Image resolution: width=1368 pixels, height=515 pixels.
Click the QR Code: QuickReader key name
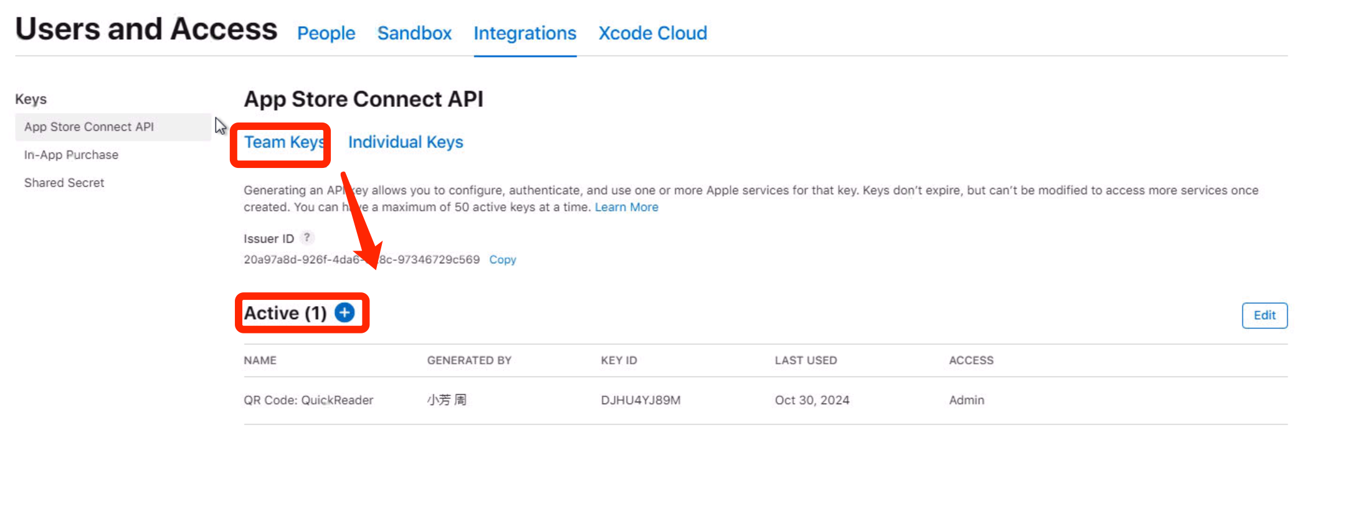308,401
